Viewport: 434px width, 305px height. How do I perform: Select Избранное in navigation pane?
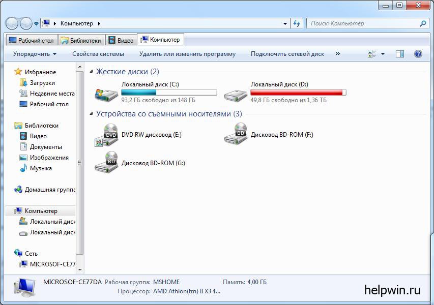40,72
